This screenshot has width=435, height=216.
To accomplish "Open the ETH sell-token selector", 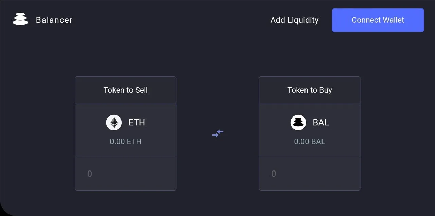I will [126, 130].
